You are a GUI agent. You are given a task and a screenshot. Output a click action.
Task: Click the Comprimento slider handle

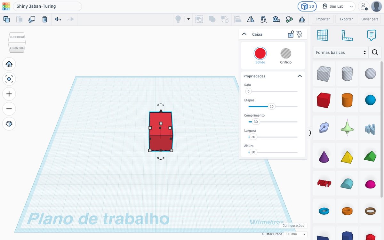point(256,122)
